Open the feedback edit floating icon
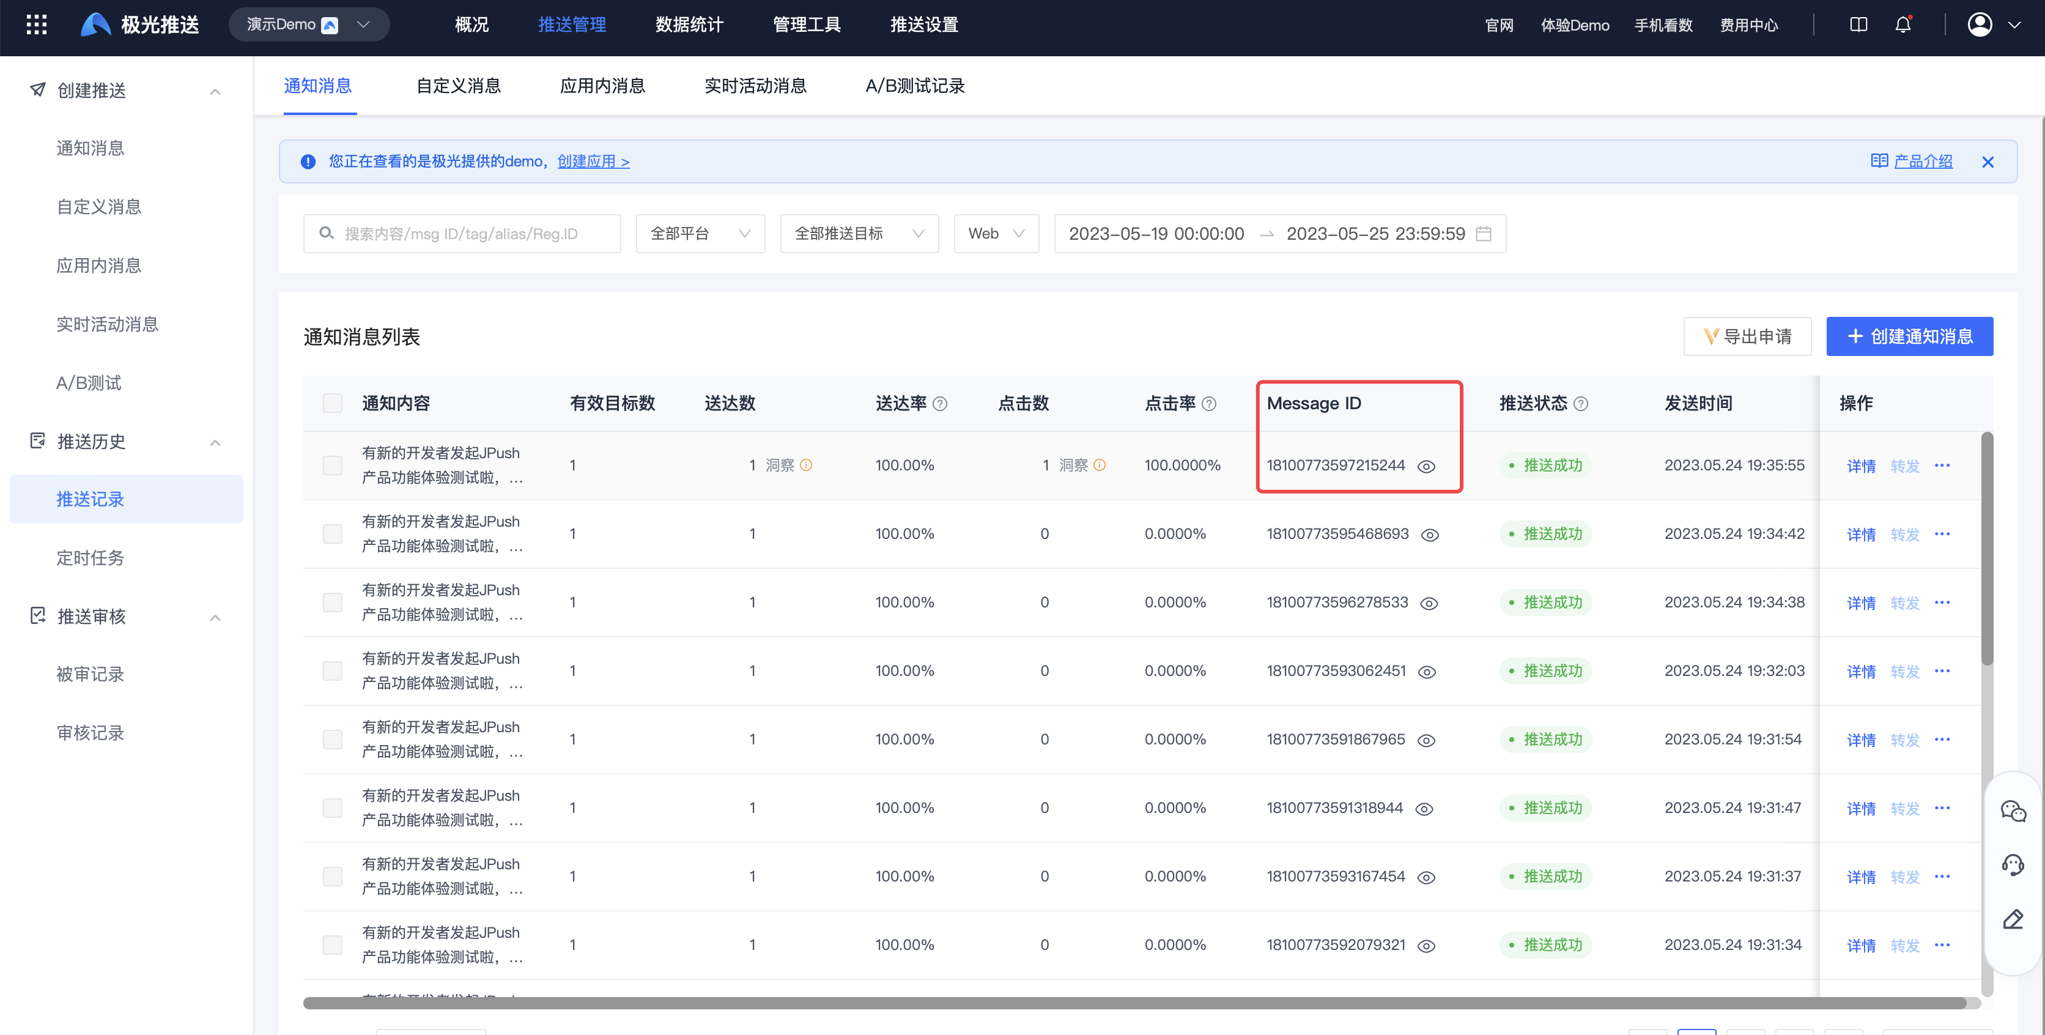This screenshot has height=1035, width=2045. [x=2013, y=920]
